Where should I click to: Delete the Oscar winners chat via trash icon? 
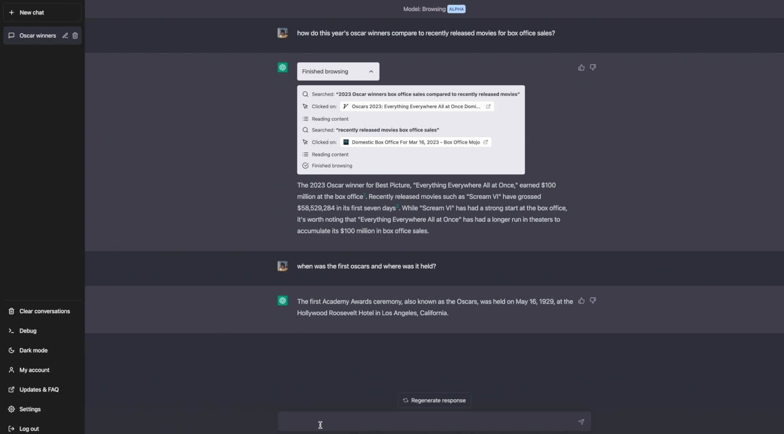(x=76, y=35)
